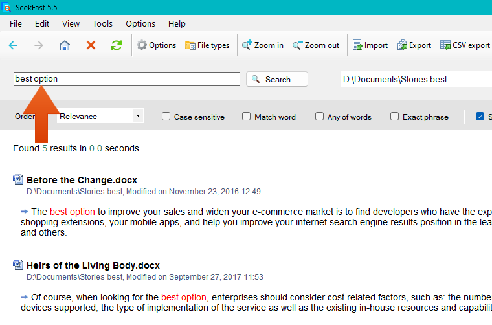This screenshot has height=325, width=492.
Task: Click the Word document icon for Before the Change.docx
Action: tap(18, 179)
